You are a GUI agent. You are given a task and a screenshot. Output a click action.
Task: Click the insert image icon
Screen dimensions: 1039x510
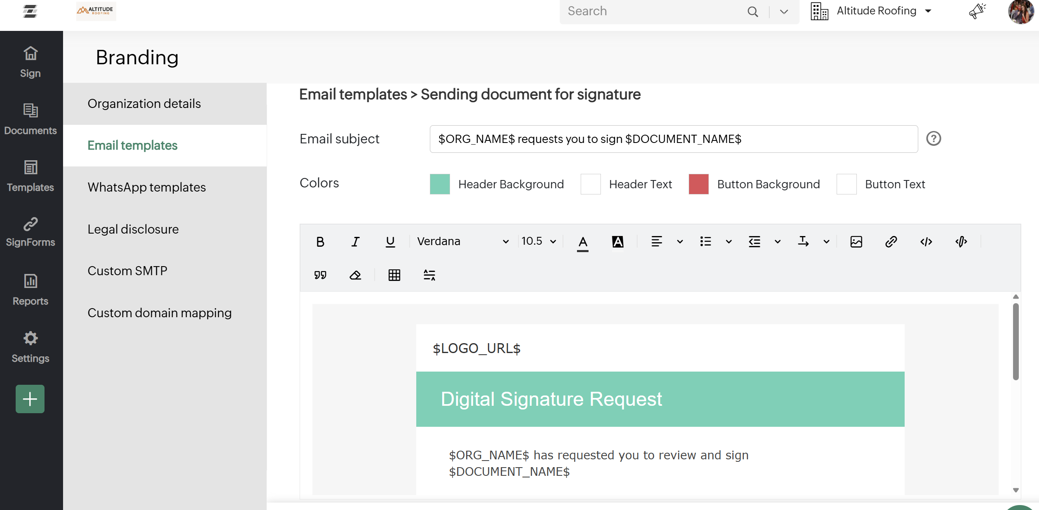point(856,242)
